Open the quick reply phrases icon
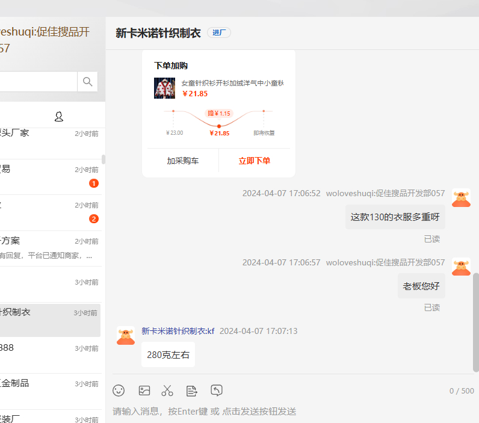The image size is (479, 423). pyautogui.click(x=192, y=391)
